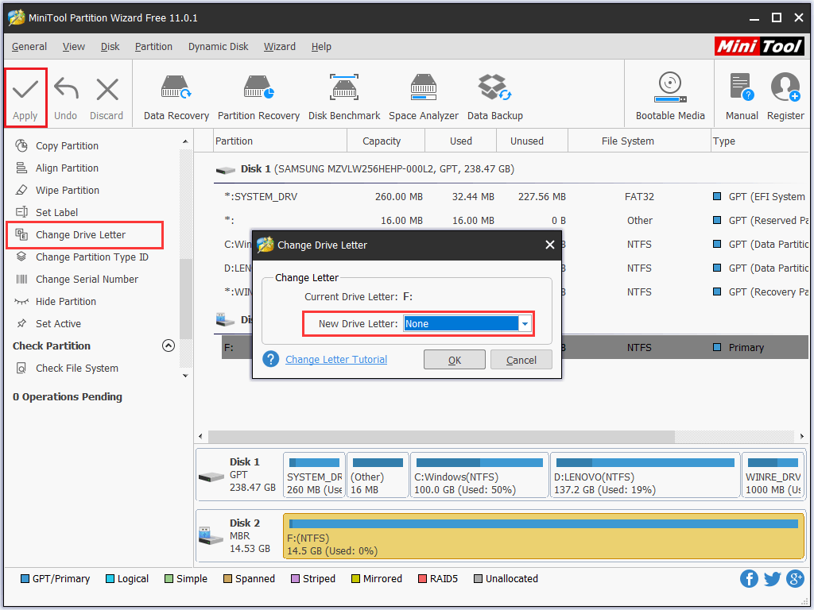Open the View menu
The image size is (814, 610).
[74, 47]
